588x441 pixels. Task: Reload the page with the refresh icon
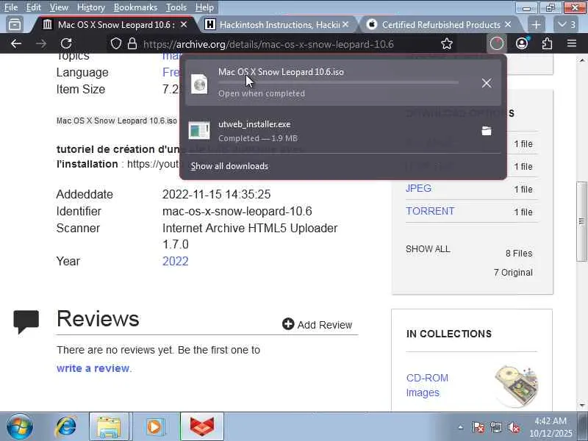click(x=66, y=44)
